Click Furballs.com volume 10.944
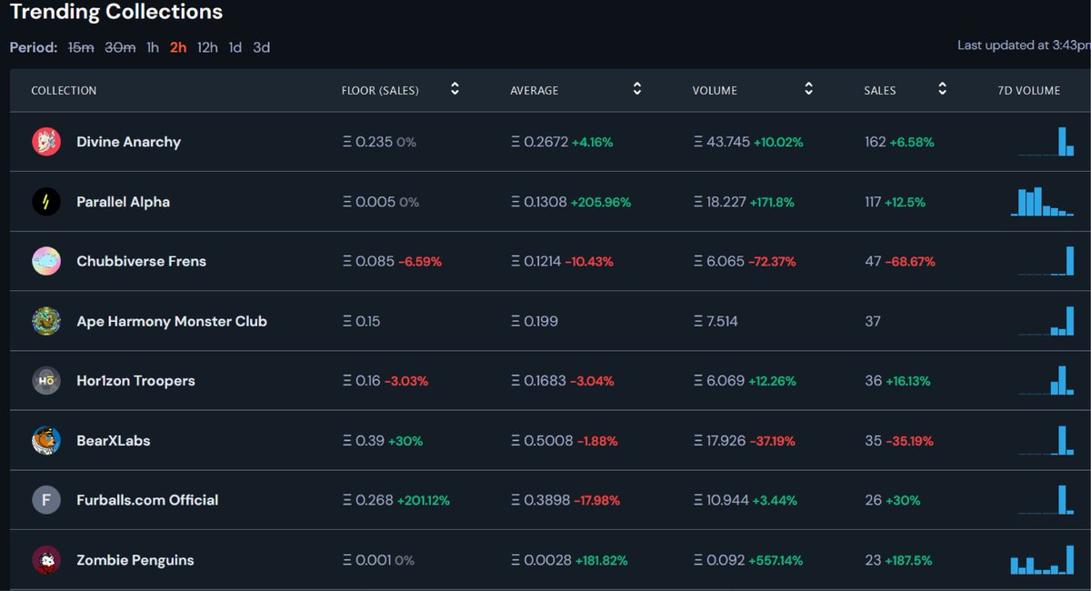This screenshot has width=1091, height=591. coord(722,500)
